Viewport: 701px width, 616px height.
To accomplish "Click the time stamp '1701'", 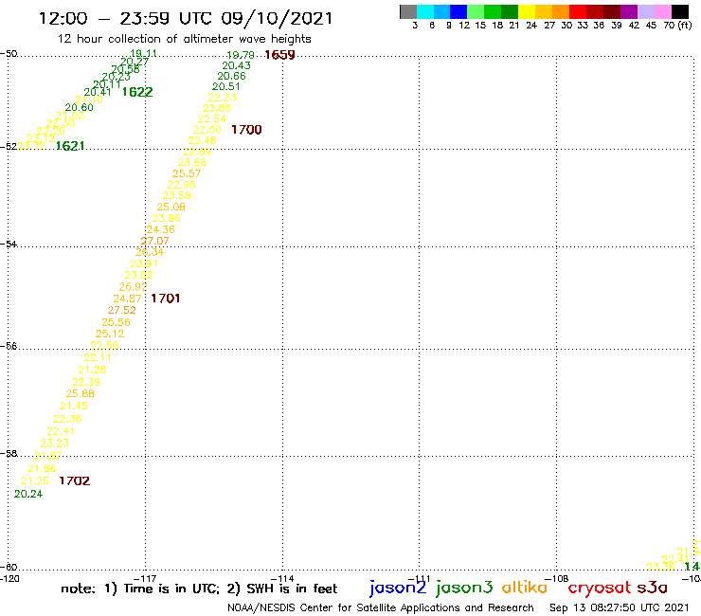I will coord(166,299).
